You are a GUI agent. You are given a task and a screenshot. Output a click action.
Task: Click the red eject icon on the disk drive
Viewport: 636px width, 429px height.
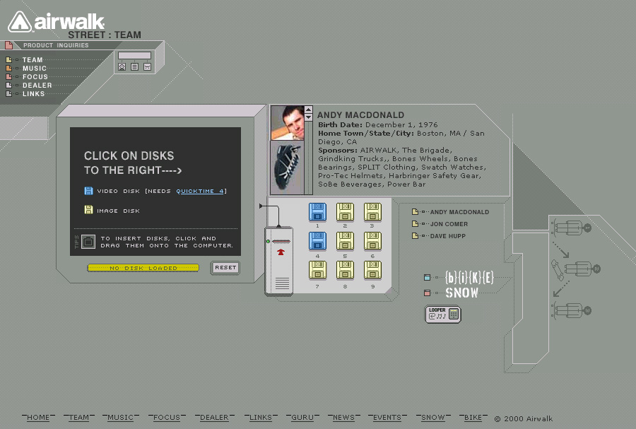coord(281,252)
